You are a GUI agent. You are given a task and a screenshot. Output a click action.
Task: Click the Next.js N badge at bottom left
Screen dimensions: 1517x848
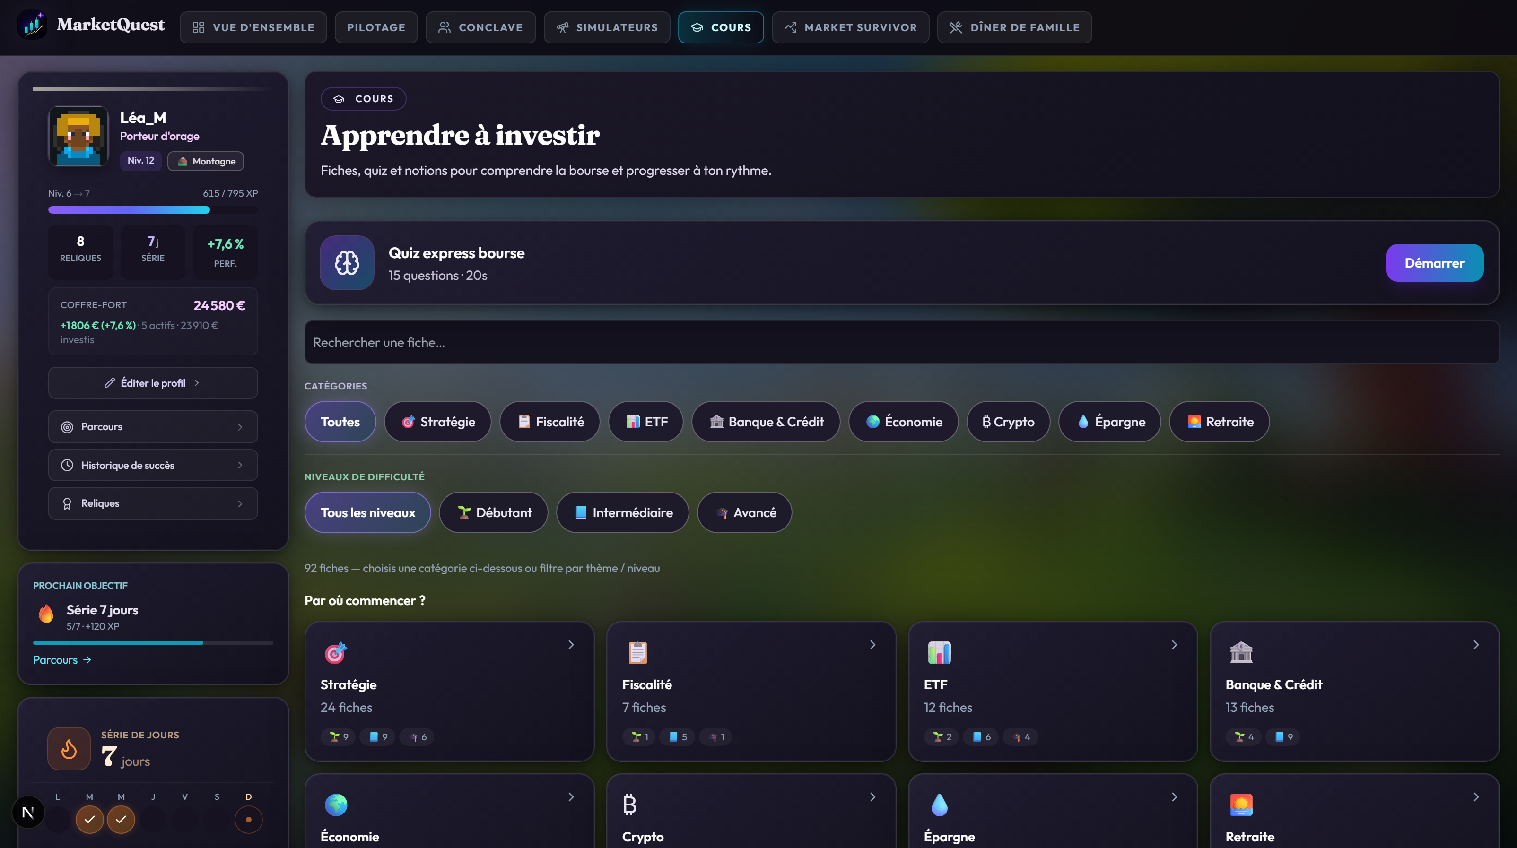(28, 812)
